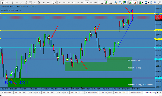Switch chart to bar chart mode
This screenshot has height=96, width=162.
click(102, 3)
